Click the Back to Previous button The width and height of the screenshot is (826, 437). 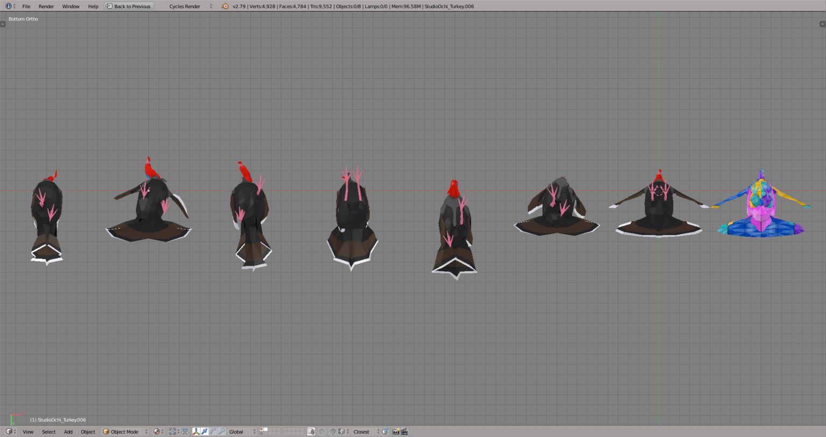(129, 6)
